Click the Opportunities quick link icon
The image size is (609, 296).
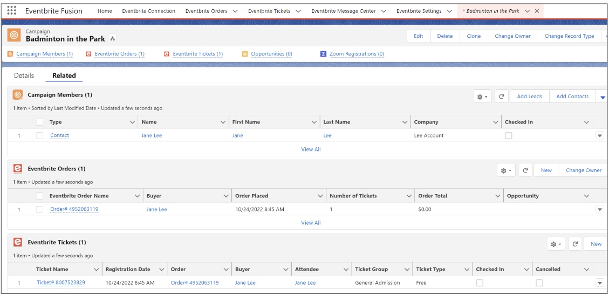[245, 54]
